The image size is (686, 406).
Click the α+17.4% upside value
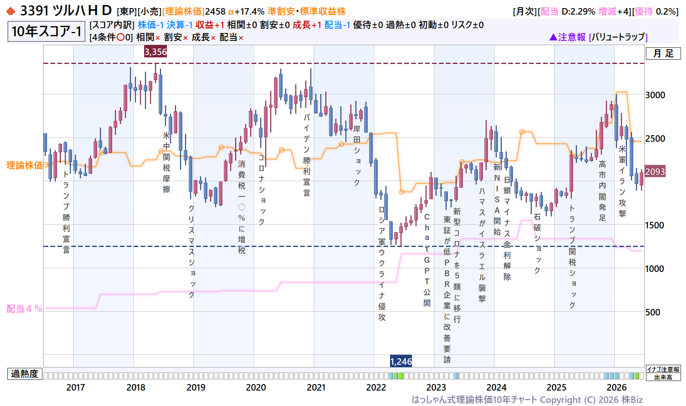tap(246, 12)
